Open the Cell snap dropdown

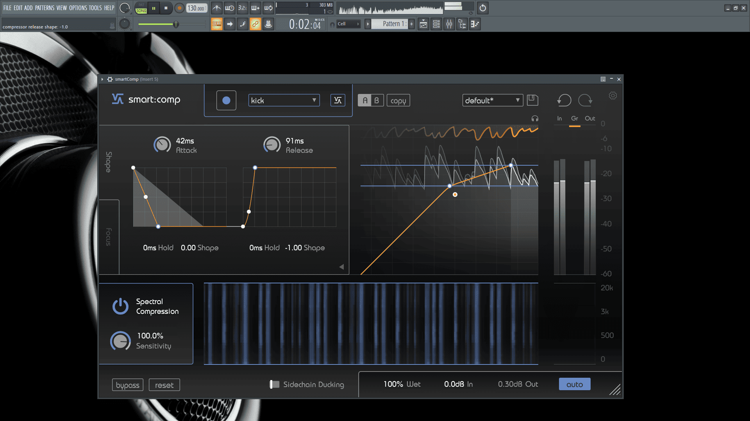click(348, 24)
